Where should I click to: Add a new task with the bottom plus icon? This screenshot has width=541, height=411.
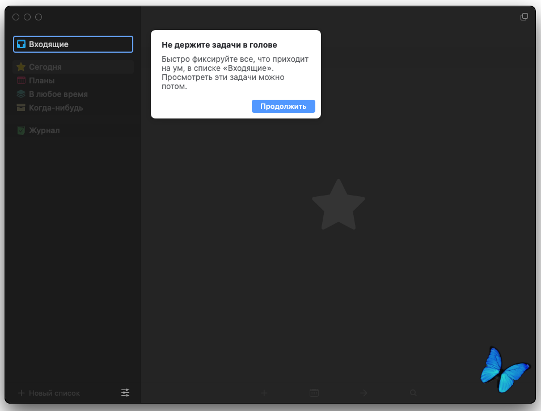coord(264,393)
